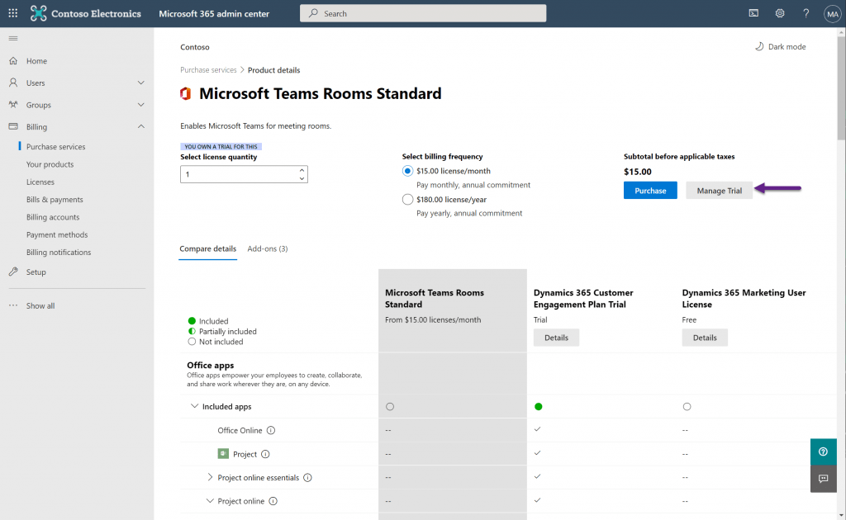Expand Project online essentials row
The height and width of the screenshot is (520, 846).
pyautogui.click(x=210, y=477)
